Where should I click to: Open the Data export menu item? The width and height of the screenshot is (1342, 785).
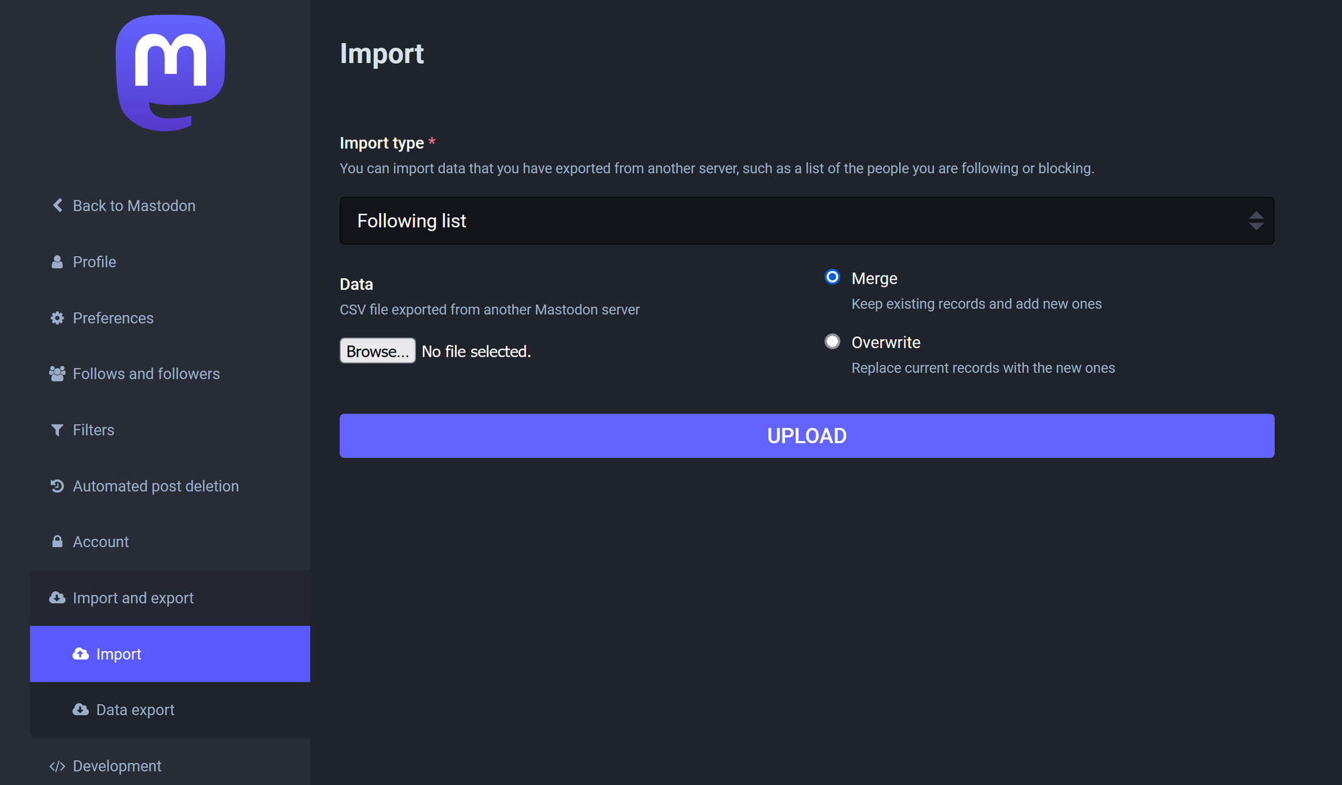point(135,710)
